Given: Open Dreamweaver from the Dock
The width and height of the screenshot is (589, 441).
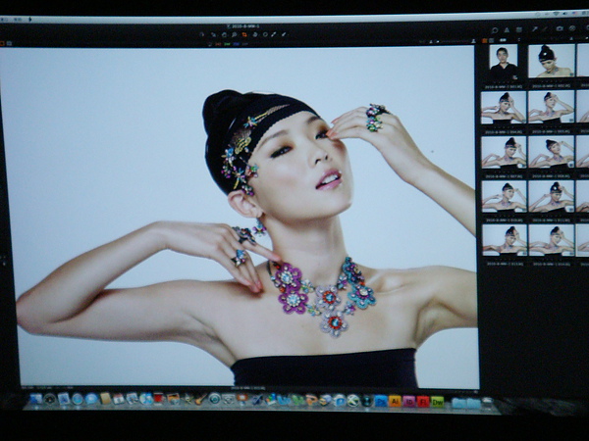Looking at the screenshot, I should tap(437, 402).
